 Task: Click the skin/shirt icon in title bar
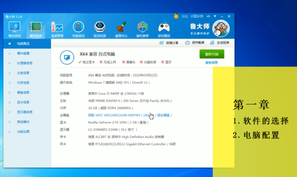[208, 16]
